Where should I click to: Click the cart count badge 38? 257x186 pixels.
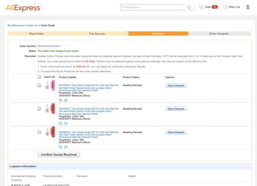(215, 7)
